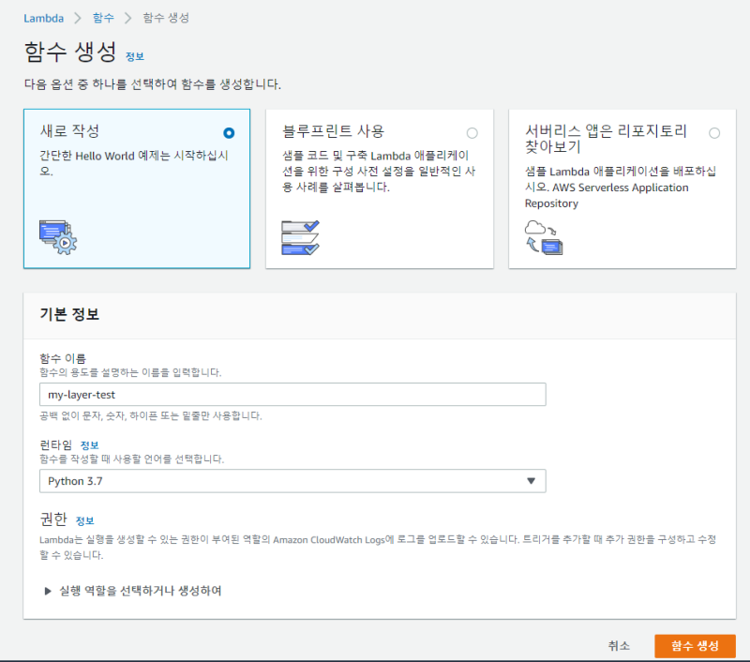
Task: Click the runtime dropdown arrow
Action: point(531,481)
